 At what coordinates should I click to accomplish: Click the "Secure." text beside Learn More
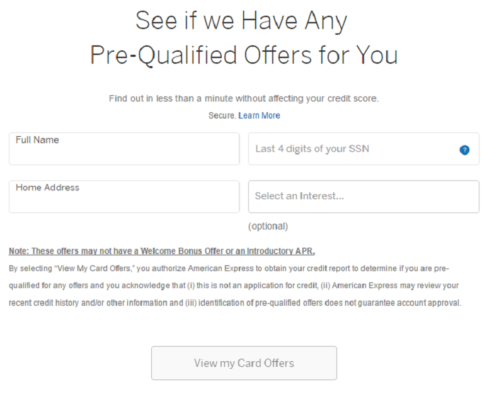pyautogui.click(x=222, y=115)
